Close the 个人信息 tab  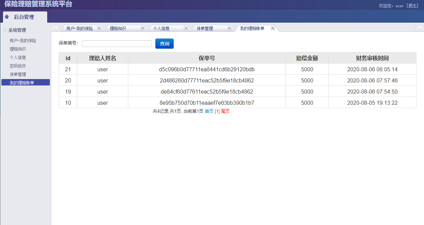[186, 28]
